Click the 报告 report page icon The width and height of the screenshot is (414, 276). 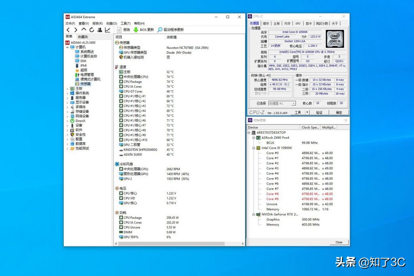tap(119, 30)
